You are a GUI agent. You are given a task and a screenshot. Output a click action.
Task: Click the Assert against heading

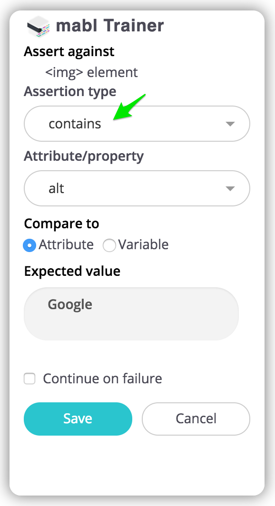pos(69,52)
